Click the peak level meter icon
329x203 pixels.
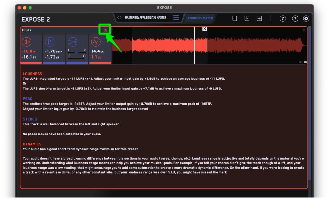50,42
